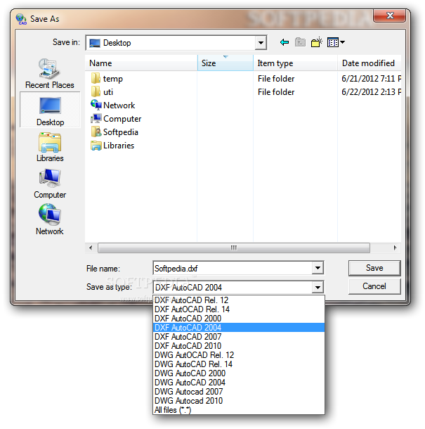425x429 pixels.
Task: Choose DXF AutOCAD Rel. 14 format
Action: point(239,309)
